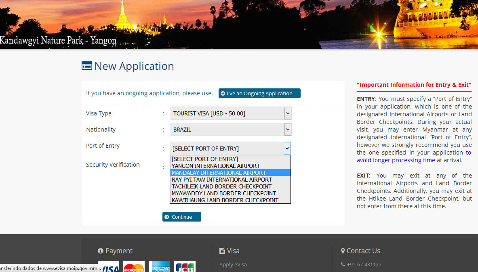Click the American Express logo
The width and height of the screenshot is (478, 272).
pyautogui.click(x=159, y=267)
